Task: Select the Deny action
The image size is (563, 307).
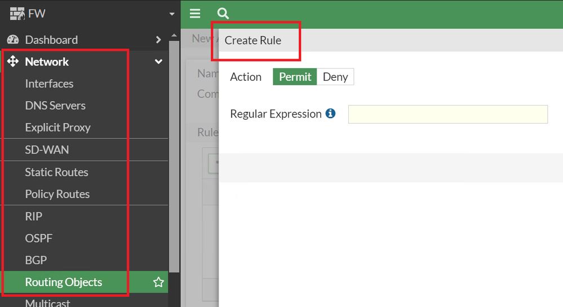Action: point(335,77)
